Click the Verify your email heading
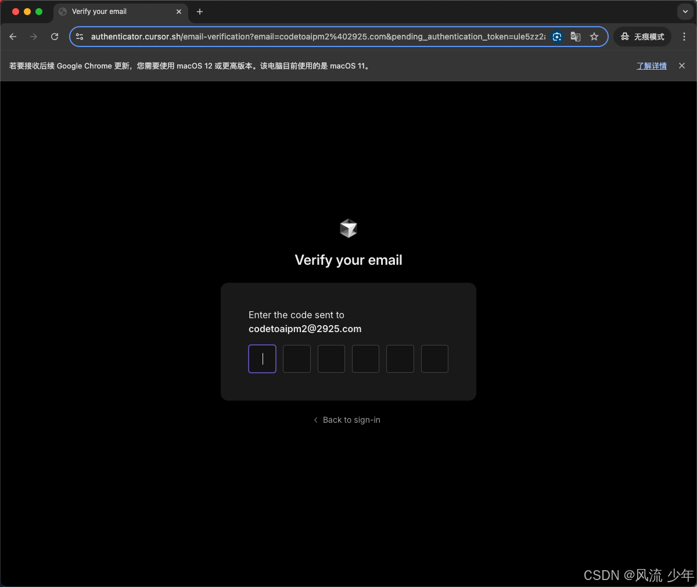 [348, 260]
